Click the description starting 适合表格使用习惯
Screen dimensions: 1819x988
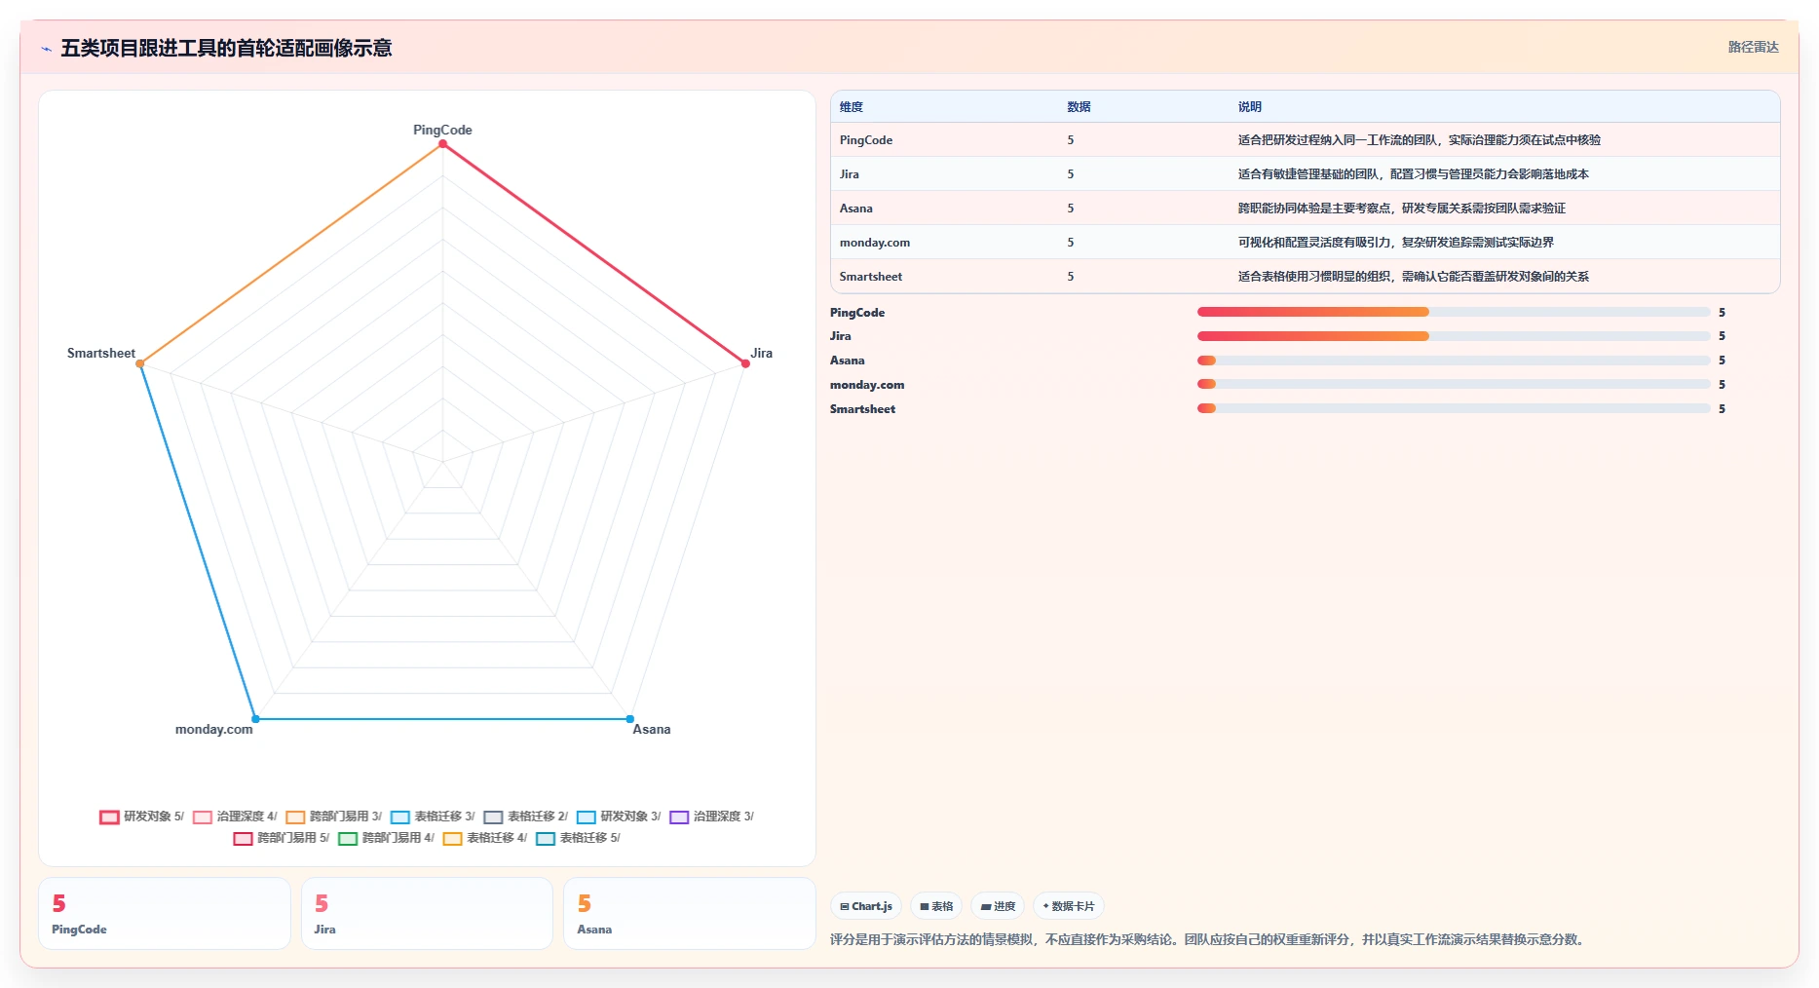pyautogui.click(x=1414, y=277)
